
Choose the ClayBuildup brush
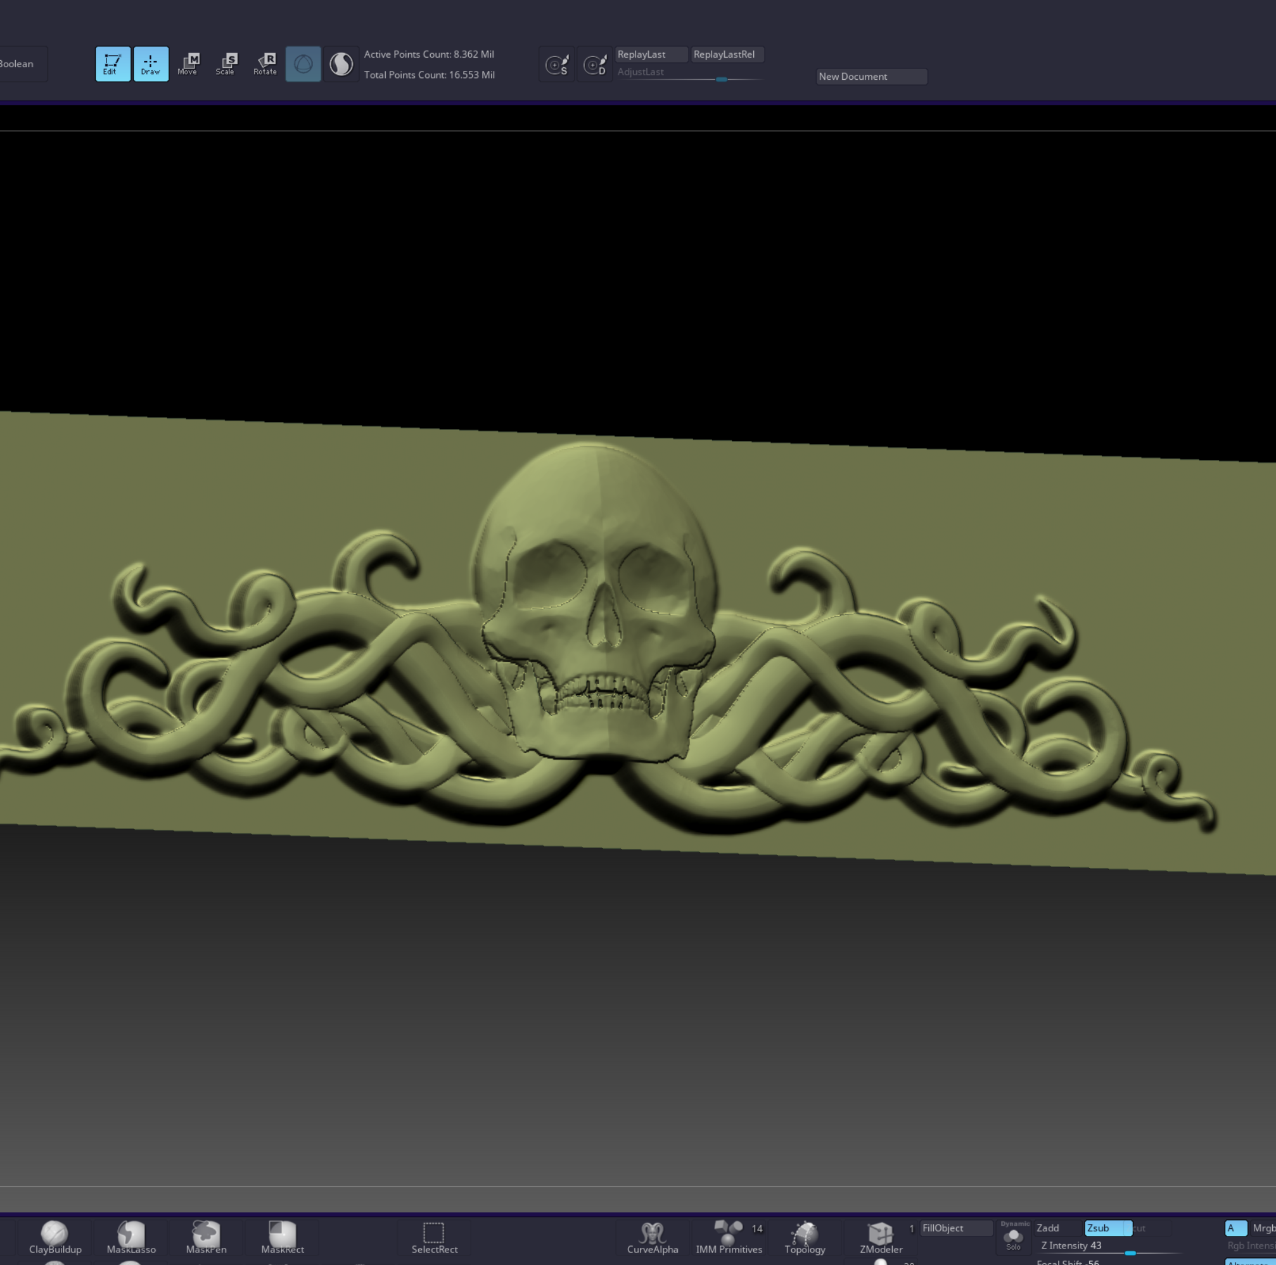[55, 1236]
